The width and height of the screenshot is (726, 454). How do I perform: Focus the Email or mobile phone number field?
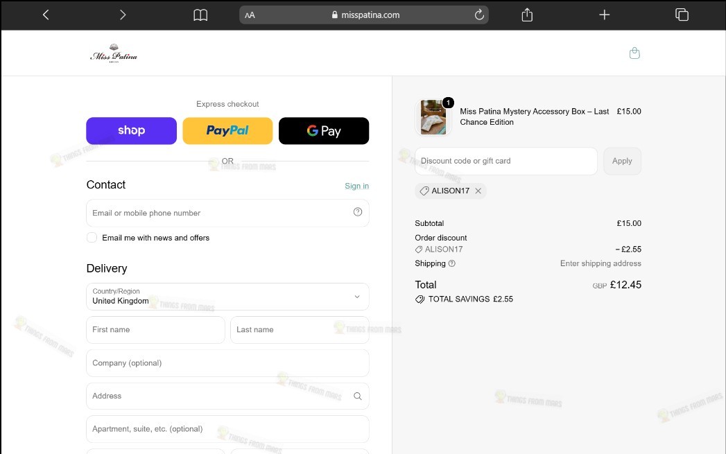pyautogui.click(x=227, y=213)
